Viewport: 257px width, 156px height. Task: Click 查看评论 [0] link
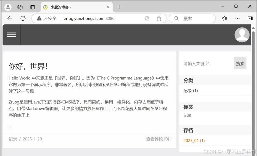click(158, 139)
